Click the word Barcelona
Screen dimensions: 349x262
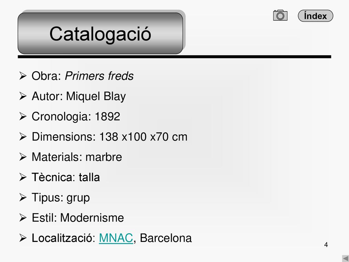(x=166, y=238)
